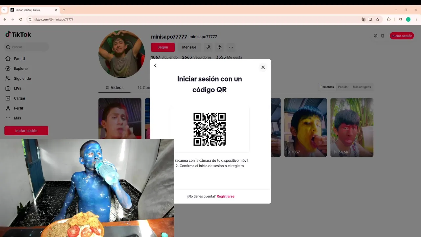This screenshot has width=421, height=237.
Task: Click 2663 Seguidores count
Action: 197,57
